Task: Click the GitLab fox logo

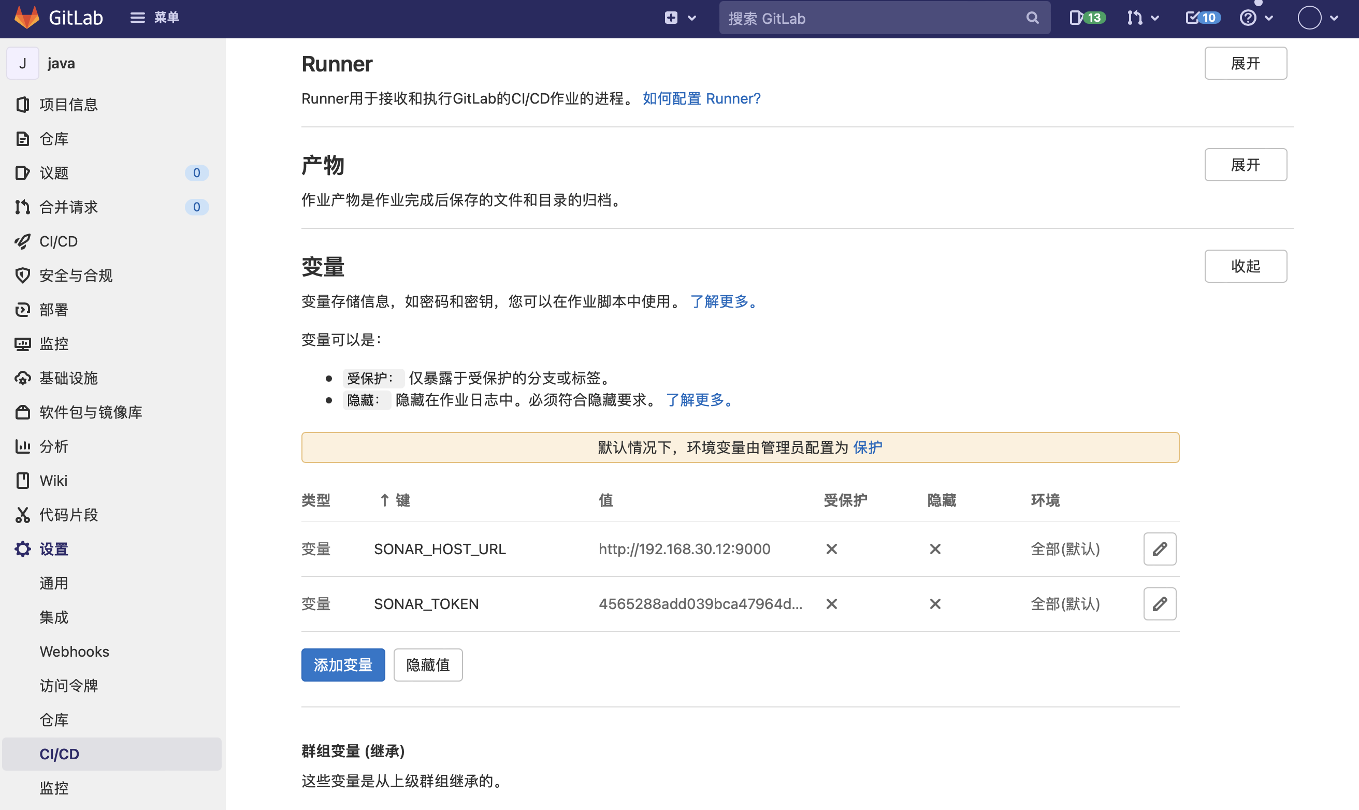Action: point(26,18)
